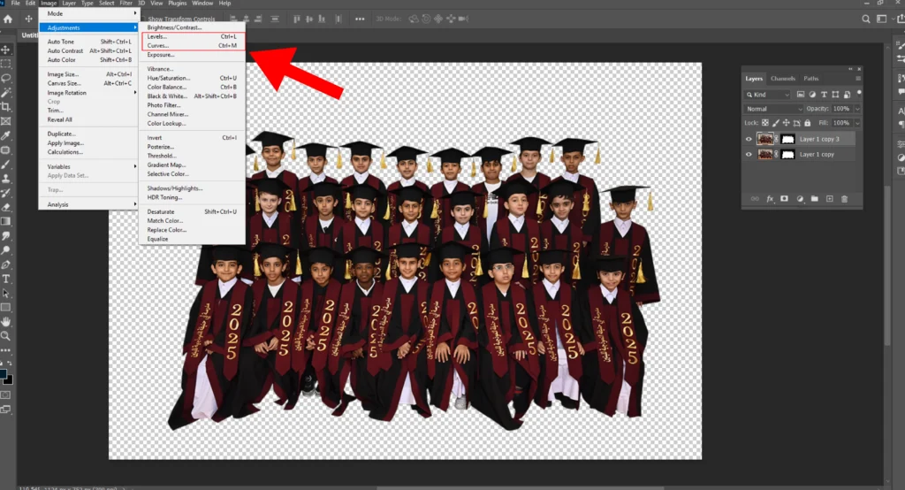Screen dimensions: 905x490
Task: Hide the Layer 1 copy 3 layer
Action: pos(749,139)
